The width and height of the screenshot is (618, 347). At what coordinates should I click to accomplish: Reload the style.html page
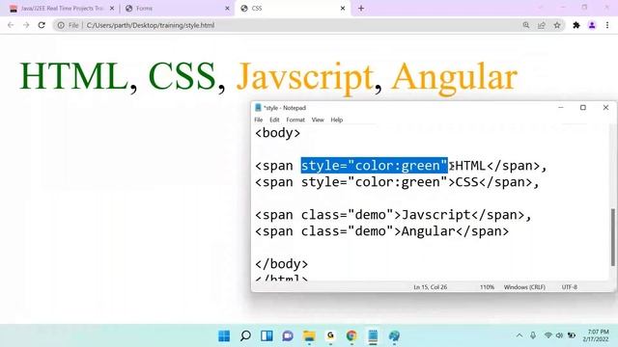click(x=42, y=25)
